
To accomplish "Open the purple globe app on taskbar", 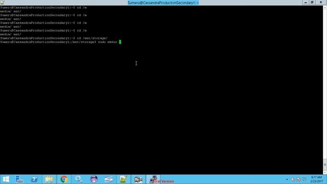I will [x=94, y=179].
